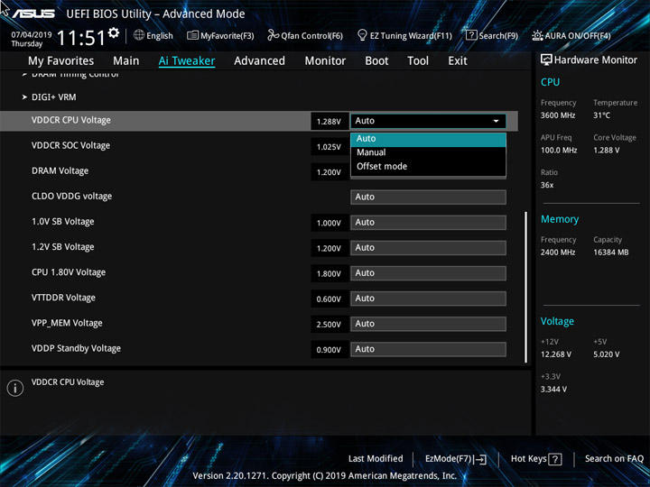
Task: Go to the Exit tab
Action: pos(458,61)
